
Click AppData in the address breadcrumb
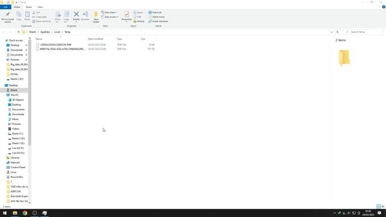[x=45, y=32]
